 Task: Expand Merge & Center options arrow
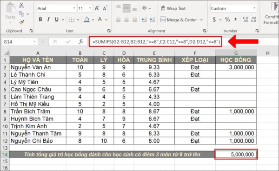(x=201, y=20)
